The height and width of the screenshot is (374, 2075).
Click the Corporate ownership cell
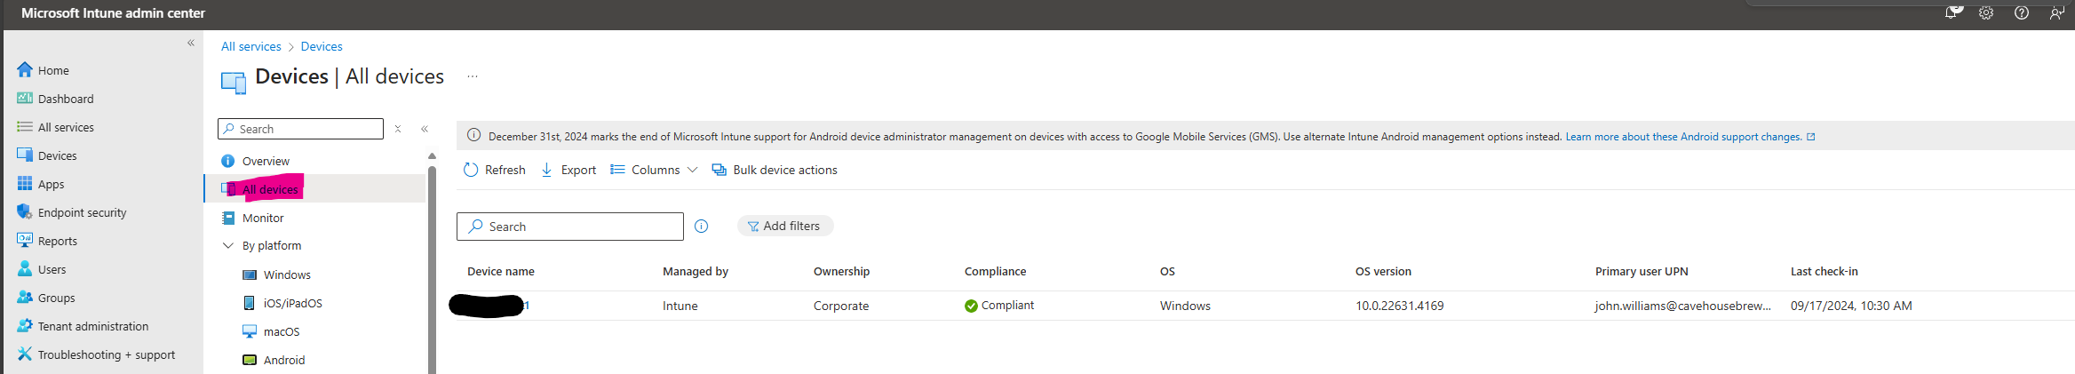(x=841, y=306)
